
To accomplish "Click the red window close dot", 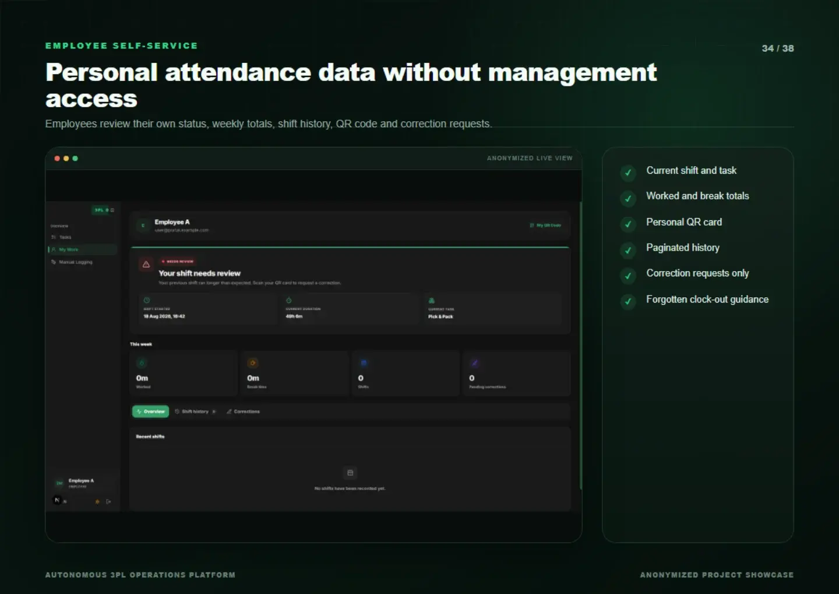I will pos(57,159).
